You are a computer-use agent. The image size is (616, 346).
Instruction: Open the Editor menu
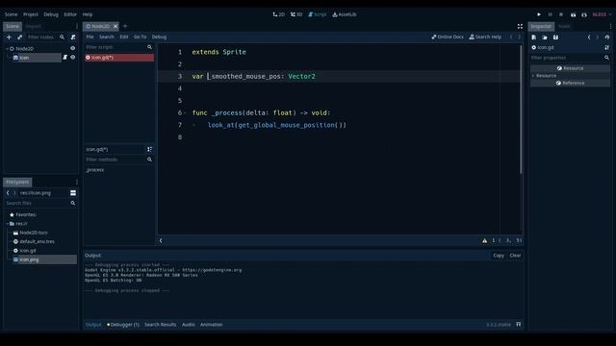[x=70, y=14]
